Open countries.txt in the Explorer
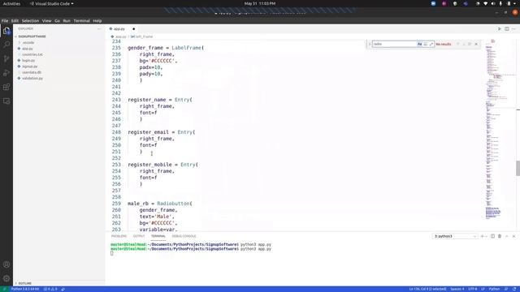 coord(32,54)
